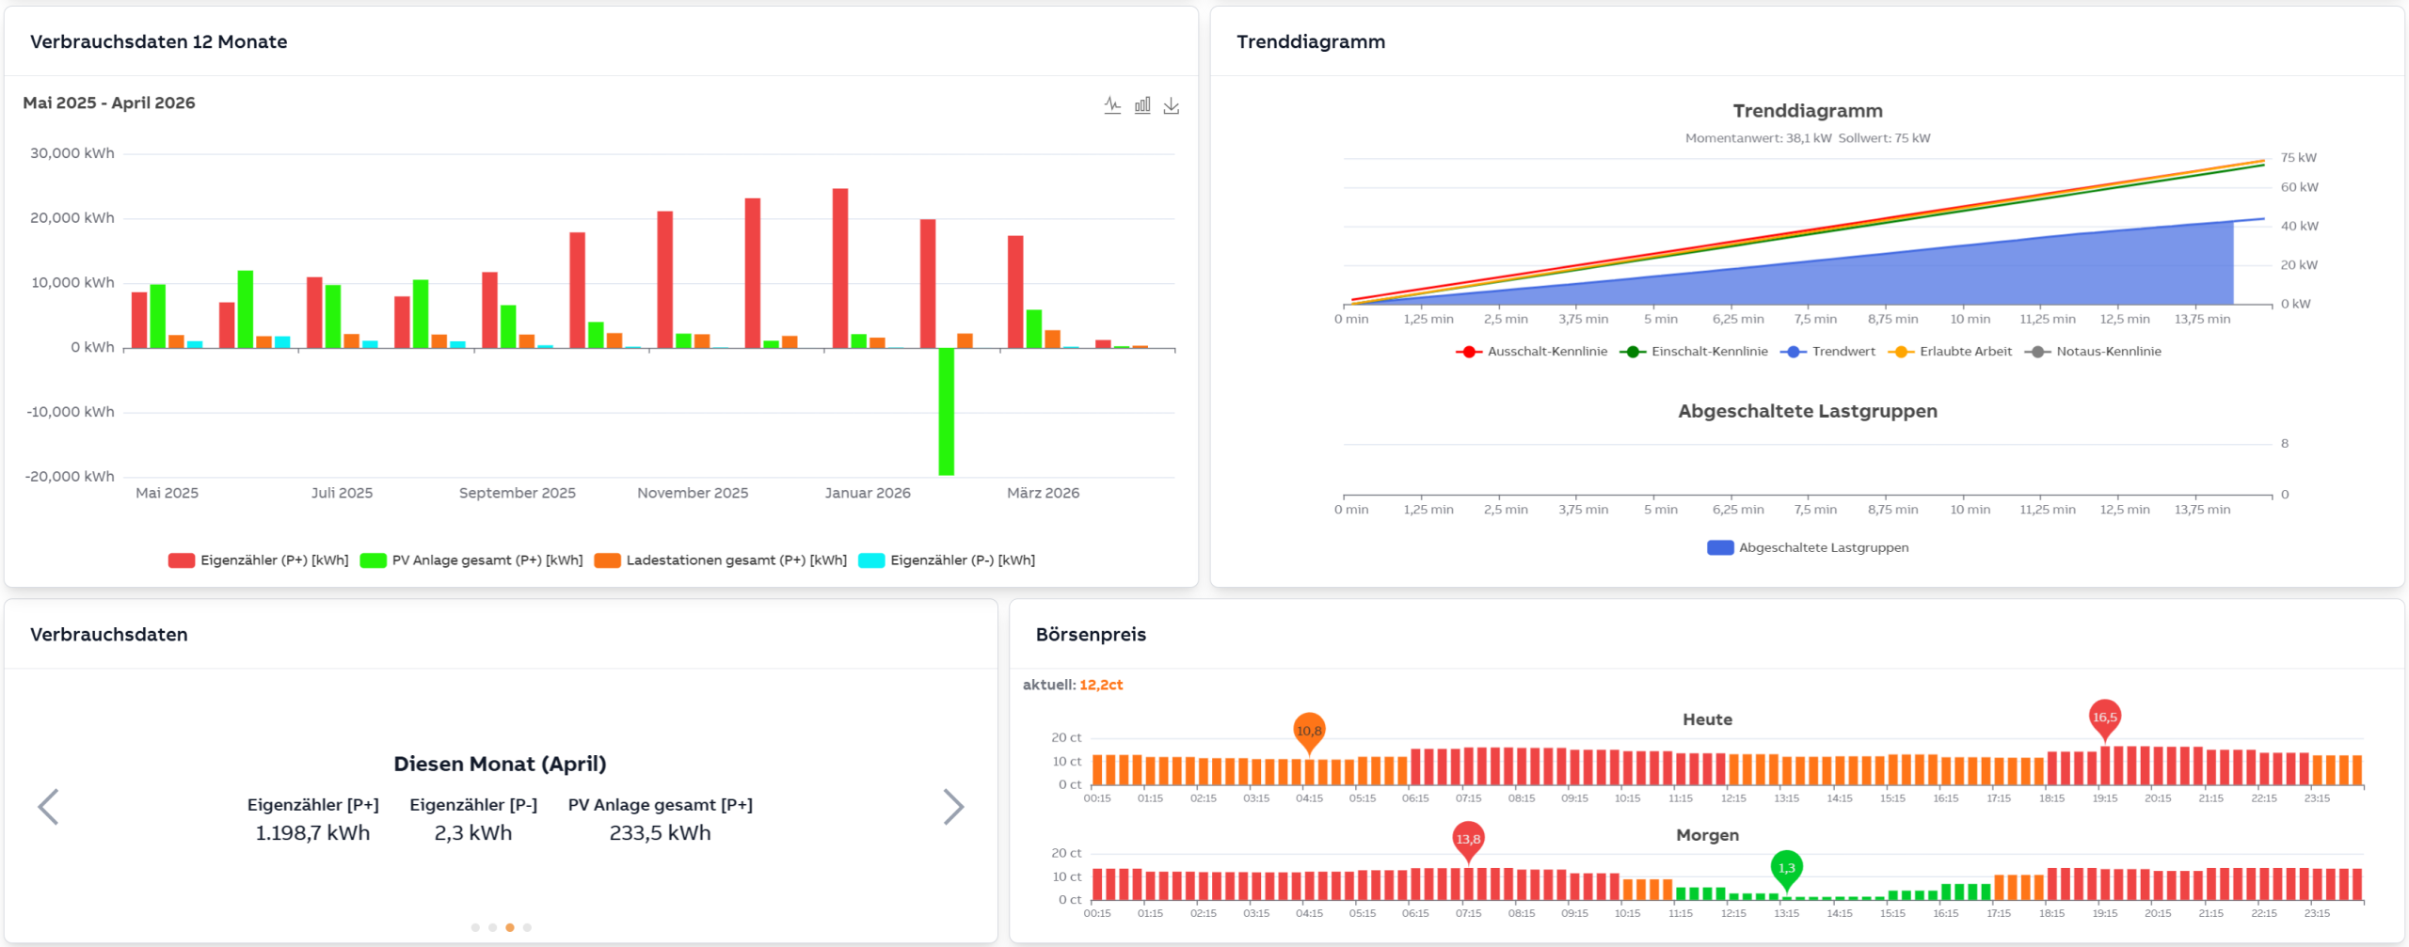
Task: Click the 16,5 price peak marker
Action: pyautogui.click(x=2104, y=718)
